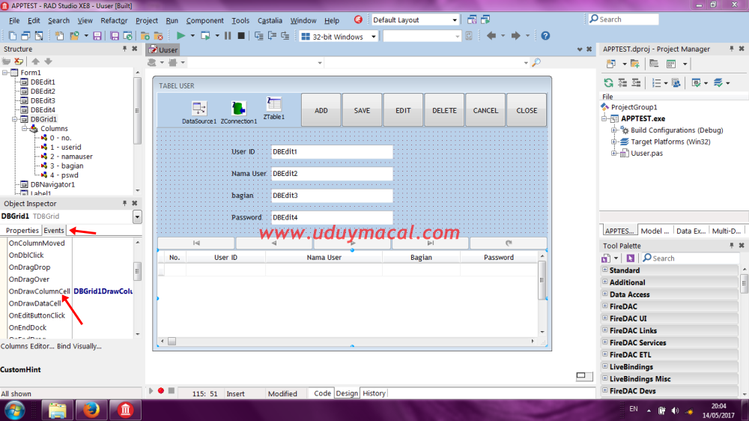Create new item with blank page icon

click(x=13, y=36)
